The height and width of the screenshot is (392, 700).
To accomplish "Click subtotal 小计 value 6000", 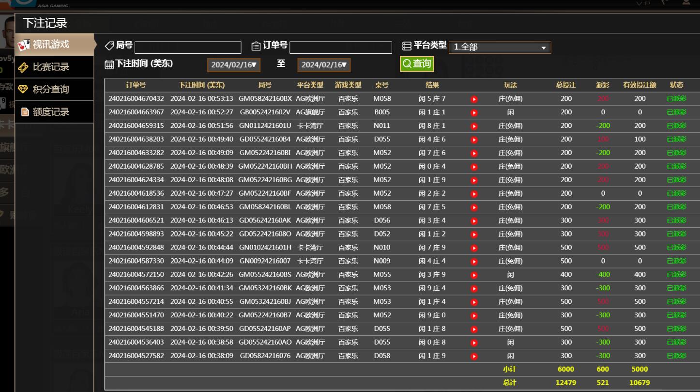I will point(566,369).
